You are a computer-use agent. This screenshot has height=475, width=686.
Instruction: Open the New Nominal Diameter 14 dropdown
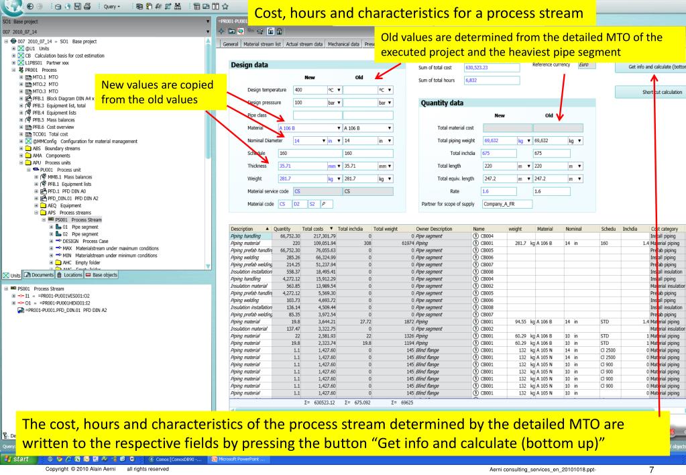pyautogui.click(x=324, y=140)
